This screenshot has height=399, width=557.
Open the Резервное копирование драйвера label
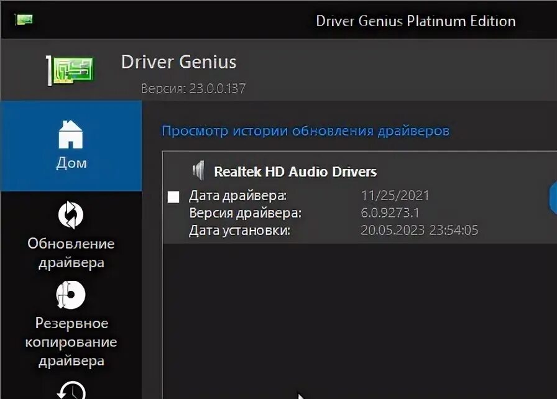71,342
